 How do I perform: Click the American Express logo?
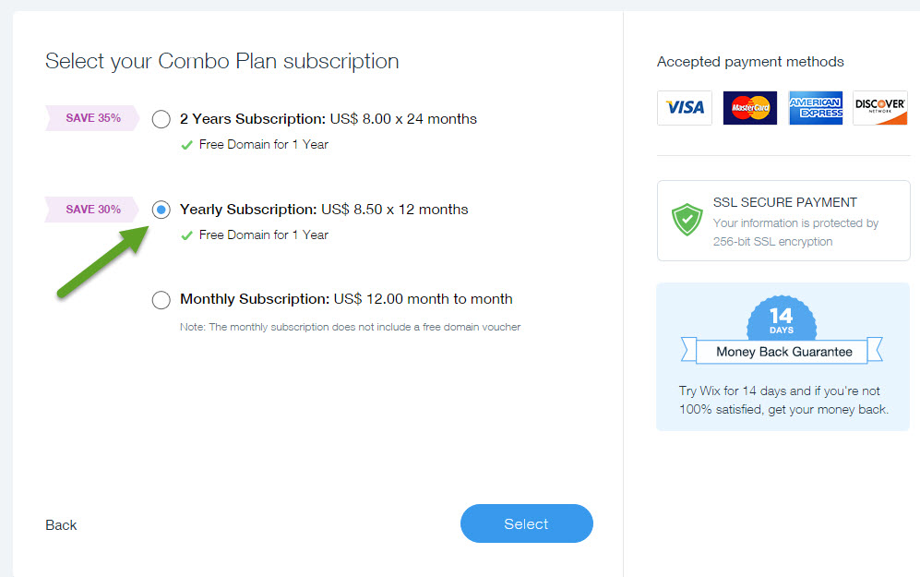(x=816, y=108)
